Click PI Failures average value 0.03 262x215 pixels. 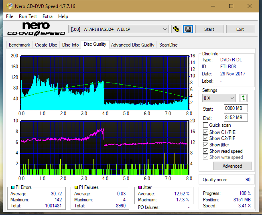[121, 194]
